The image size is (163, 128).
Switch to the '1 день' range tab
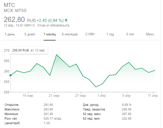pyautogui.click(x=10, y=34)
